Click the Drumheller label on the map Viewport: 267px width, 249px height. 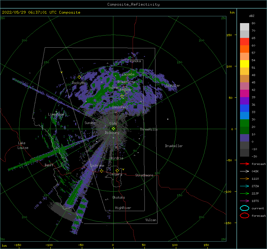point(174,146)
